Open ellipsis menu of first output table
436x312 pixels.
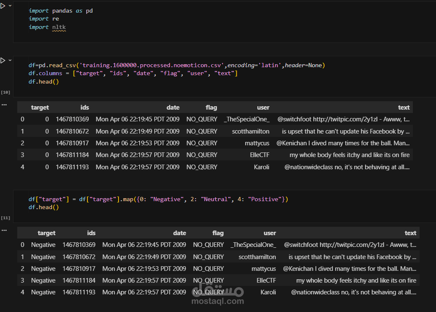click(4, 104)
